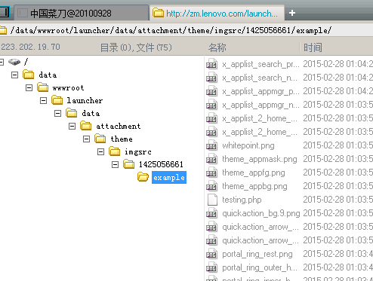373x281 pixels.
Task: Collapse the theme folder node
Action: [x=87, y=139]
